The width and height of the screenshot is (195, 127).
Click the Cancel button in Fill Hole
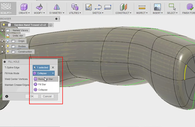pos(47,96)
